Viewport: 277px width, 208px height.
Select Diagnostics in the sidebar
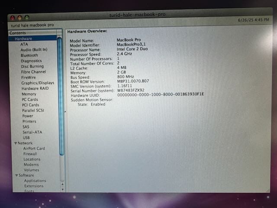31,61
